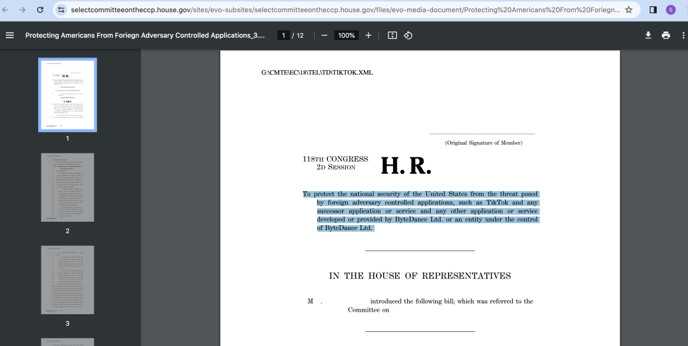
Task: Click the browser forward arrow
Action: (x=23, y=10)
